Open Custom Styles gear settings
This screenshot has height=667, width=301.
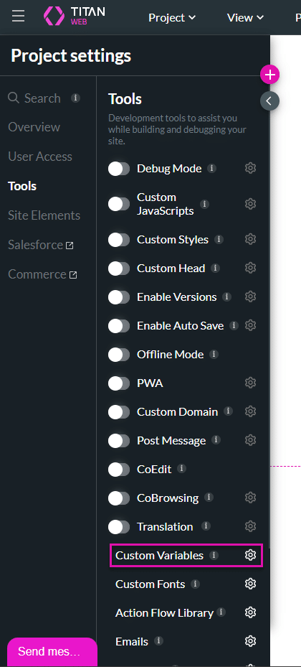(x=251, y=240)
